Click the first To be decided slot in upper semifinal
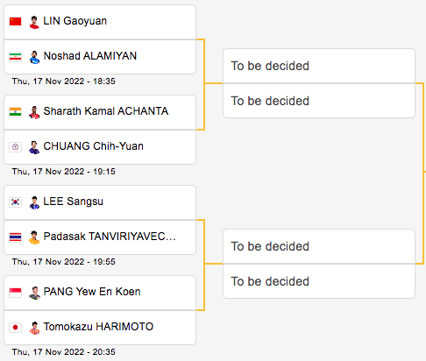 [319, 66]
